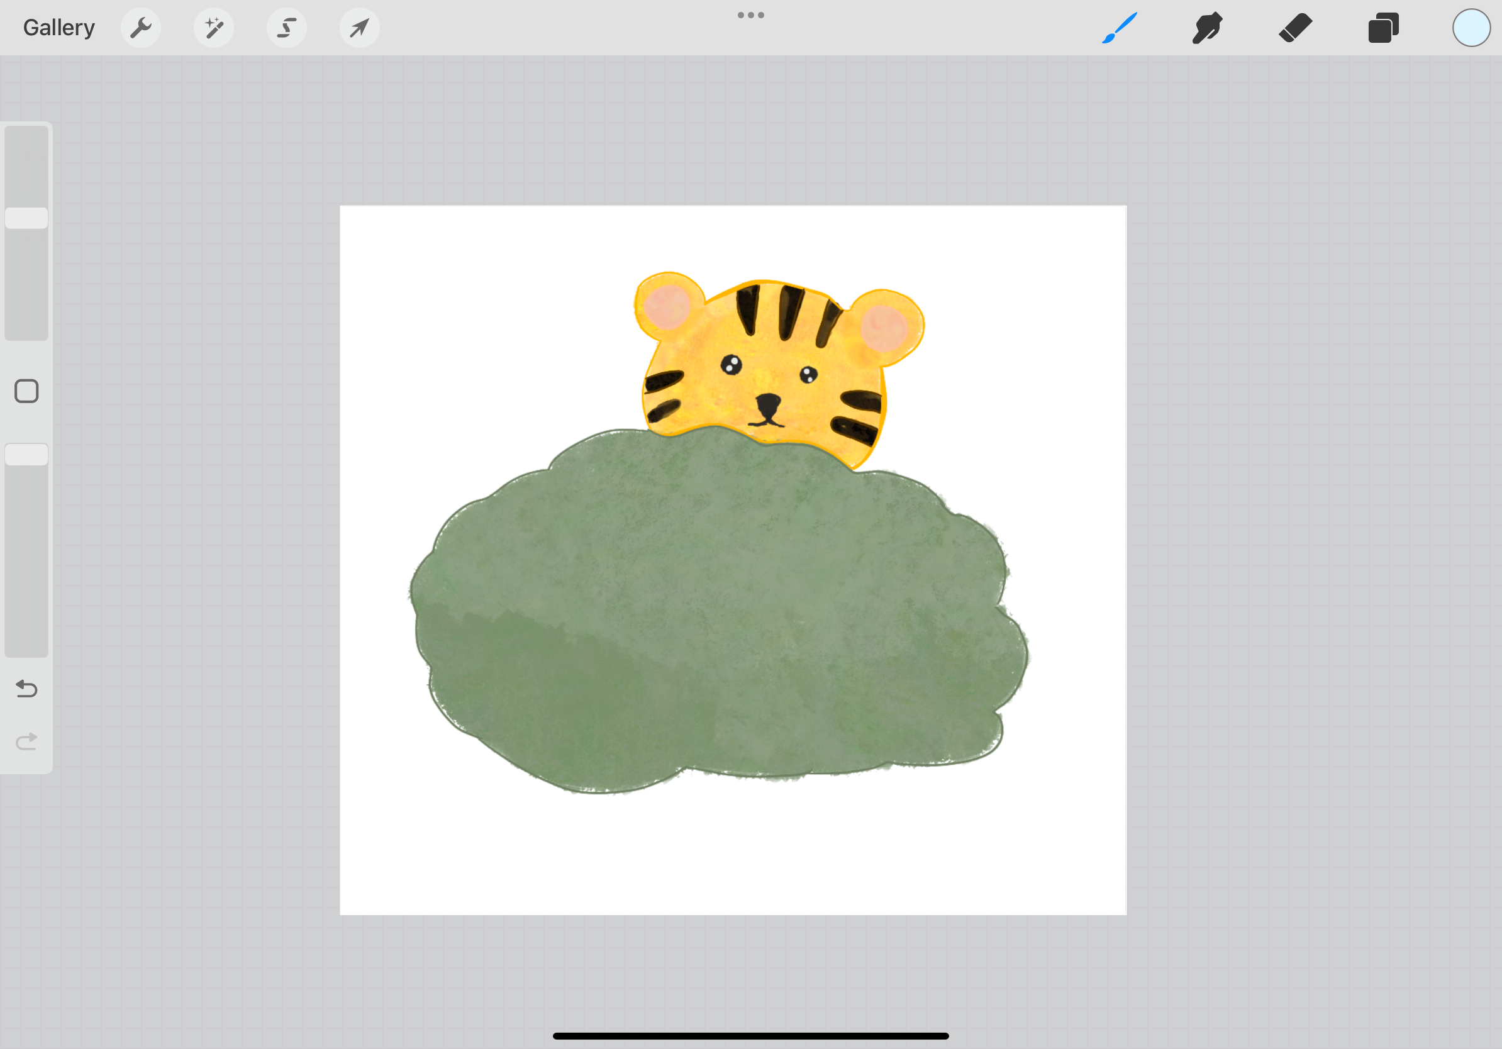Adjust the brush opacity slider
The image size is (1502, 1049).
(x=26, y=453)
